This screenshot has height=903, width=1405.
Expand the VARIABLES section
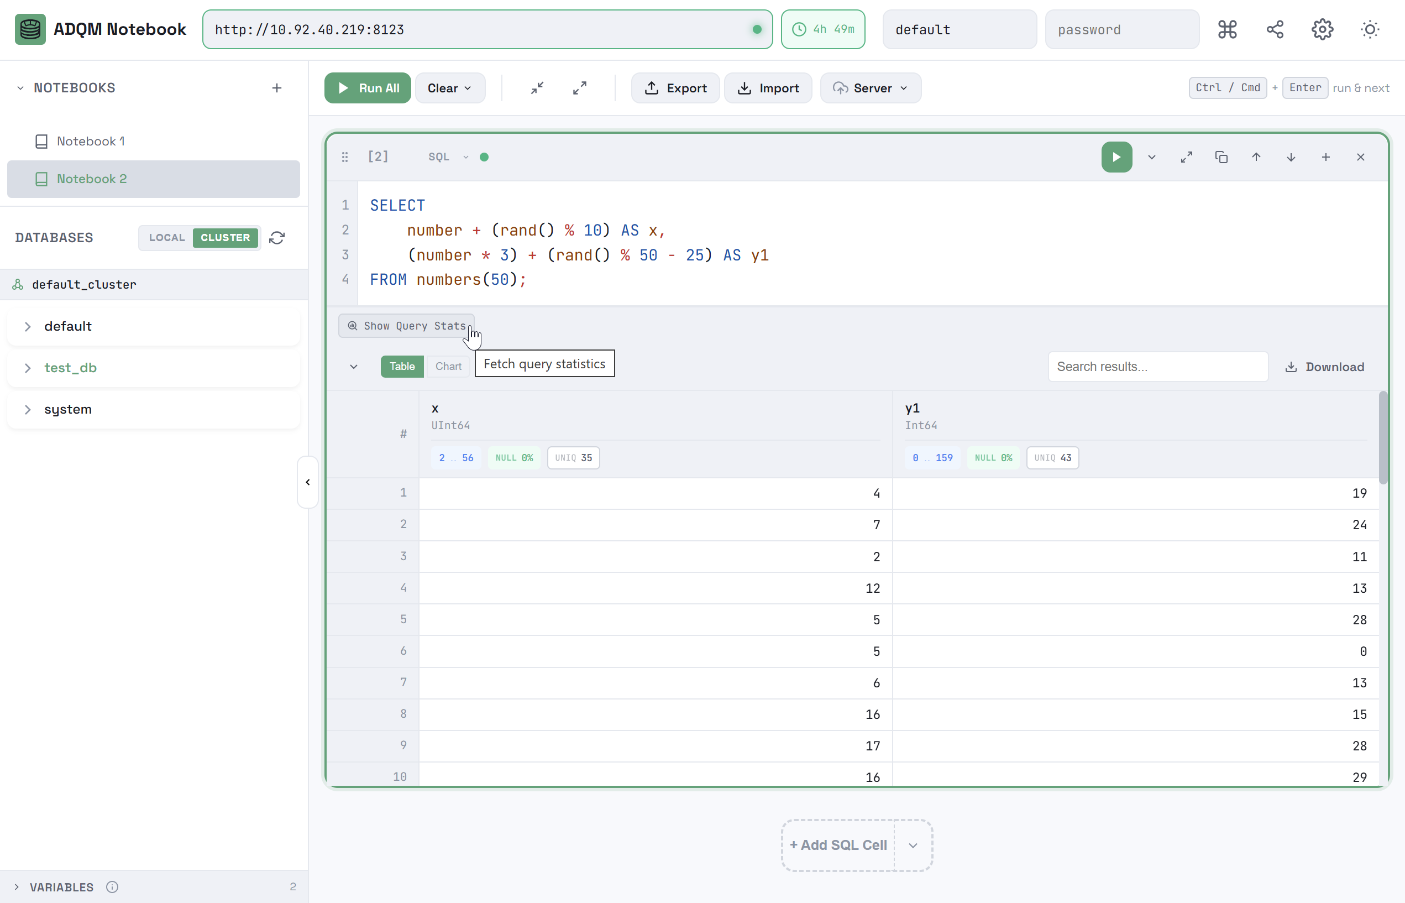16,886
